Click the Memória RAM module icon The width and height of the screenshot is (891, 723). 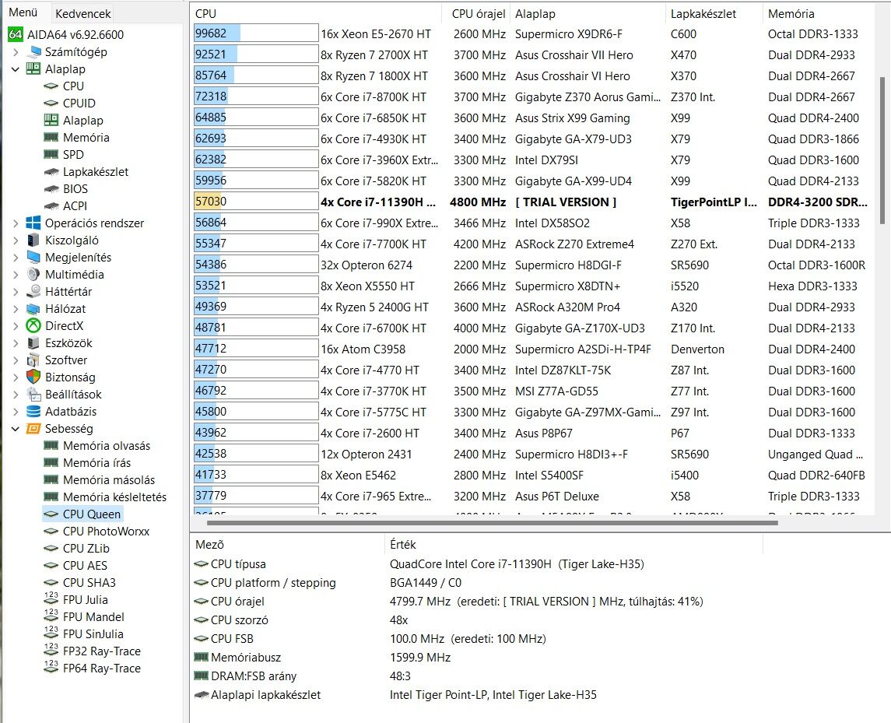[x=51, y=137]
